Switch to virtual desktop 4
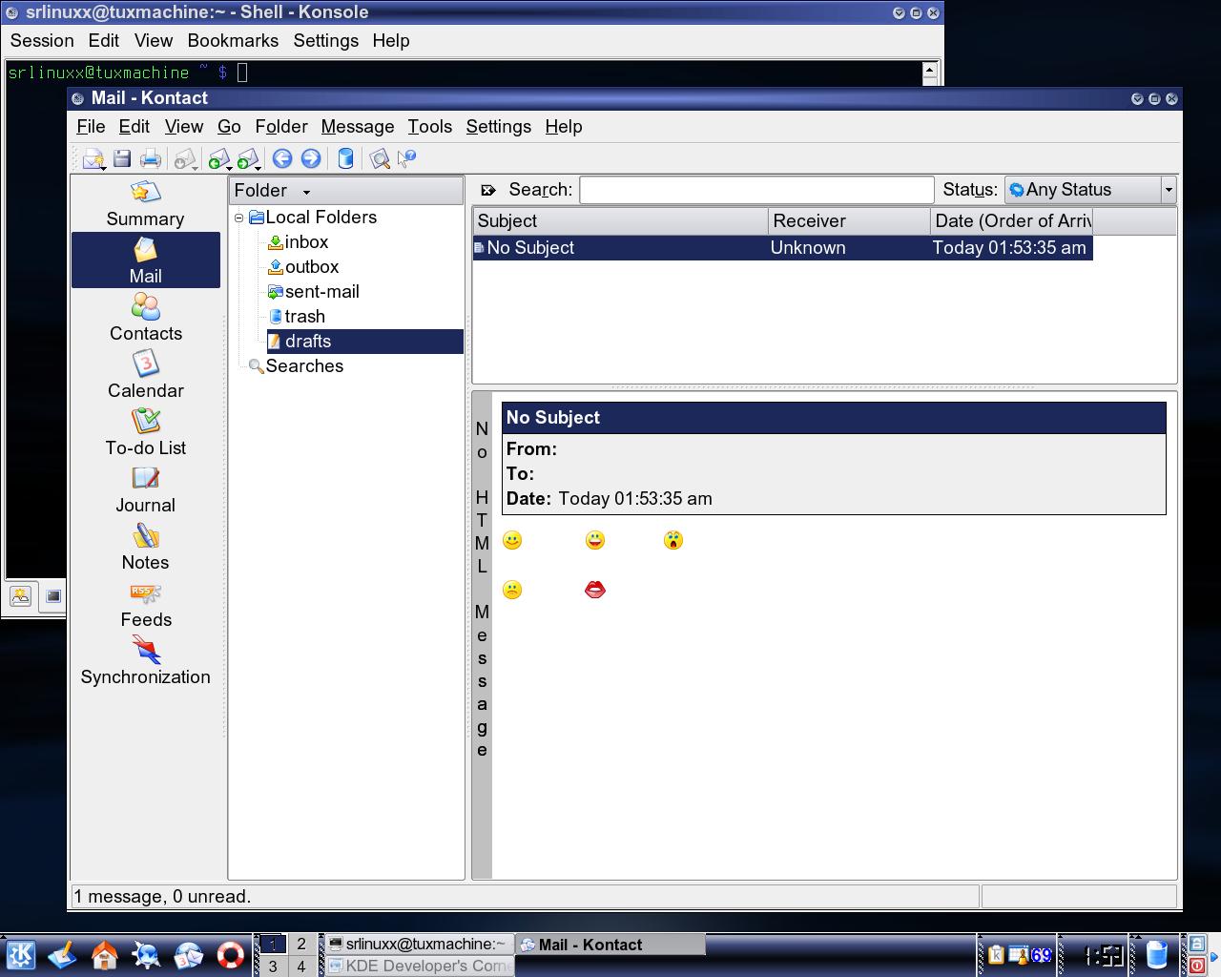The height and width of the screenshot is (977, 1221). [x=301, y=966]
